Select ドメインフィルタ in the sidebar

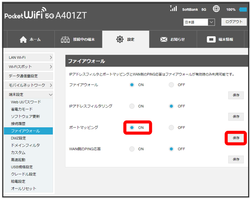[x=26, y=145]
